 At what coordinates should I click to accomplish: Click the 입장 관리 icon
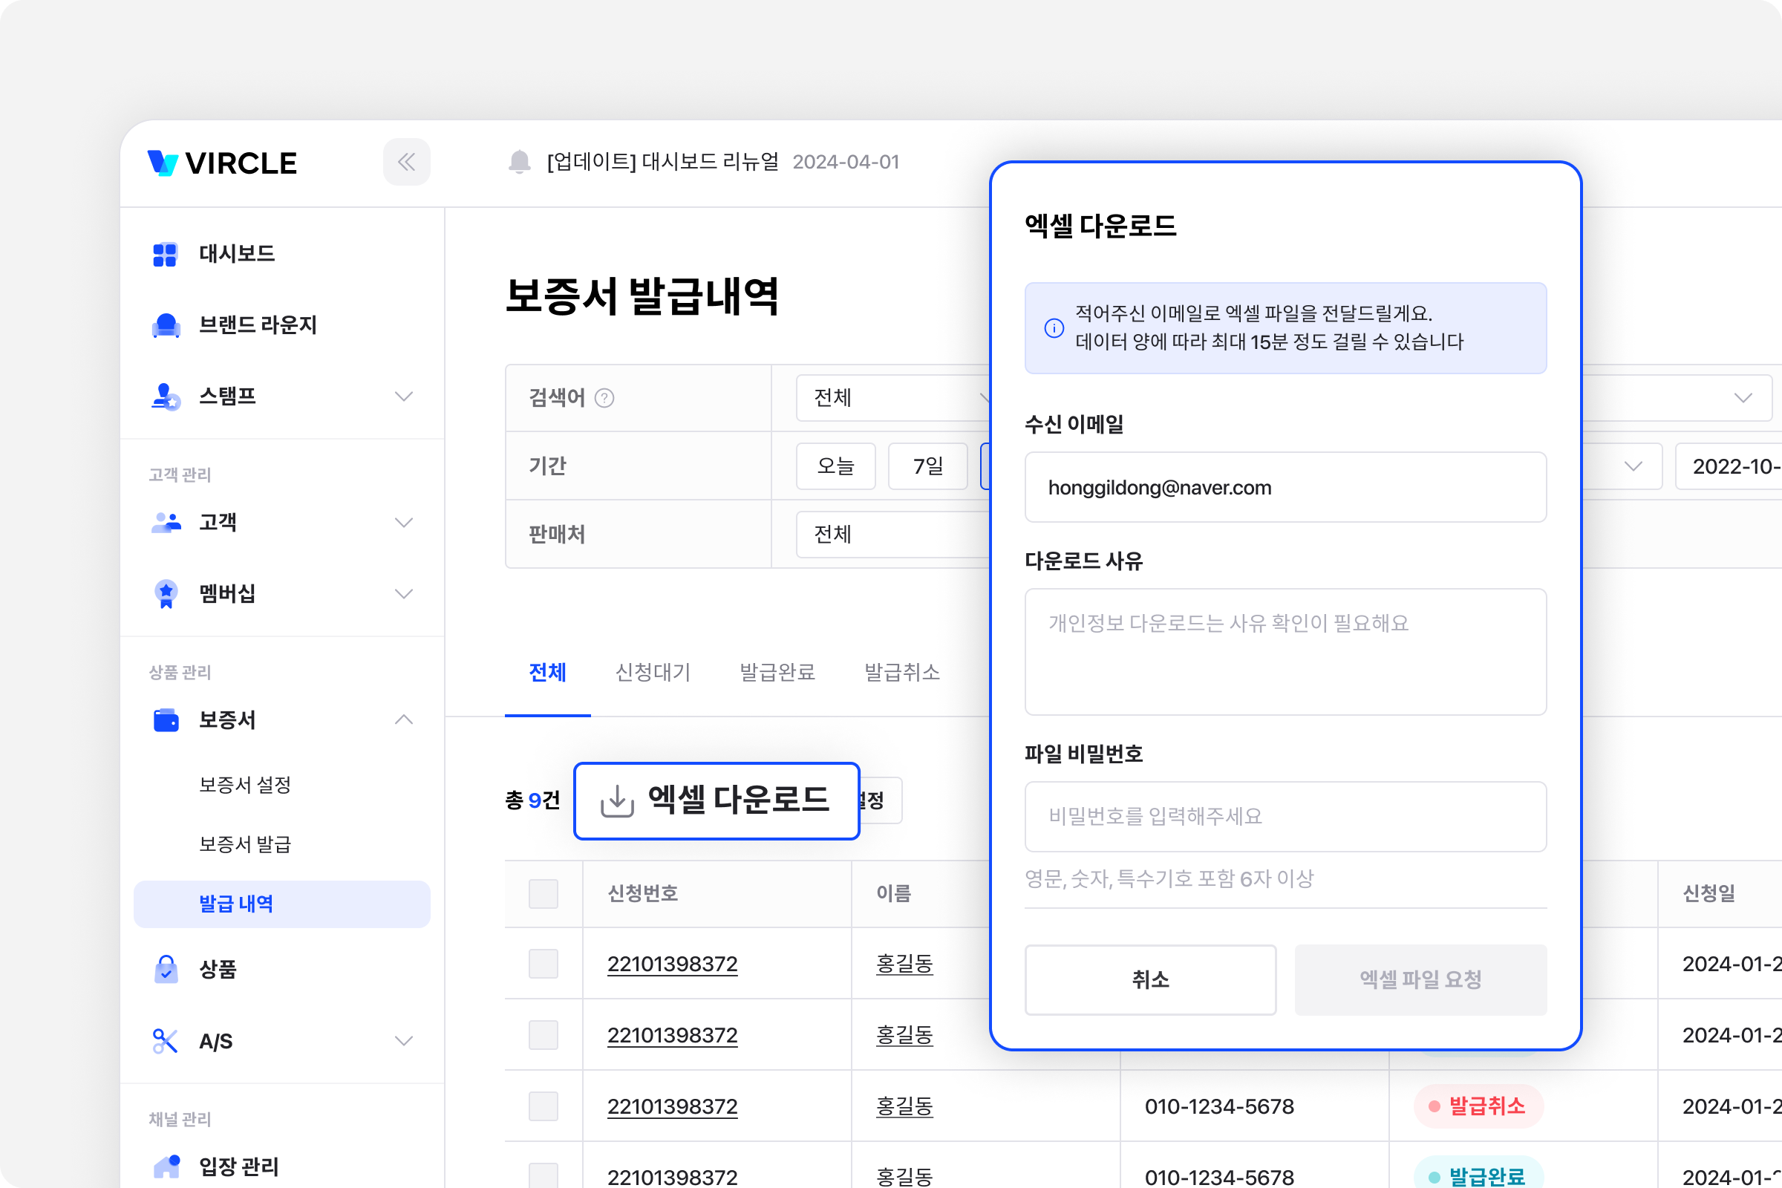(x=166, y=1165)
